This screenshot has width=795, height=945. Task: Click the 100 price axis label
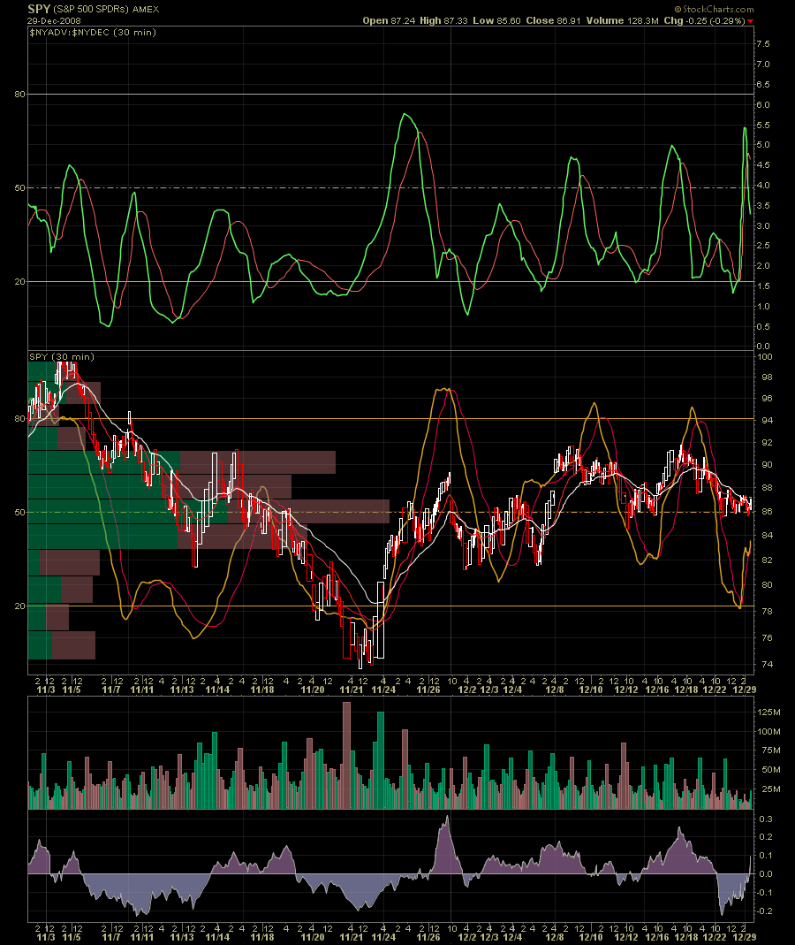764,357
